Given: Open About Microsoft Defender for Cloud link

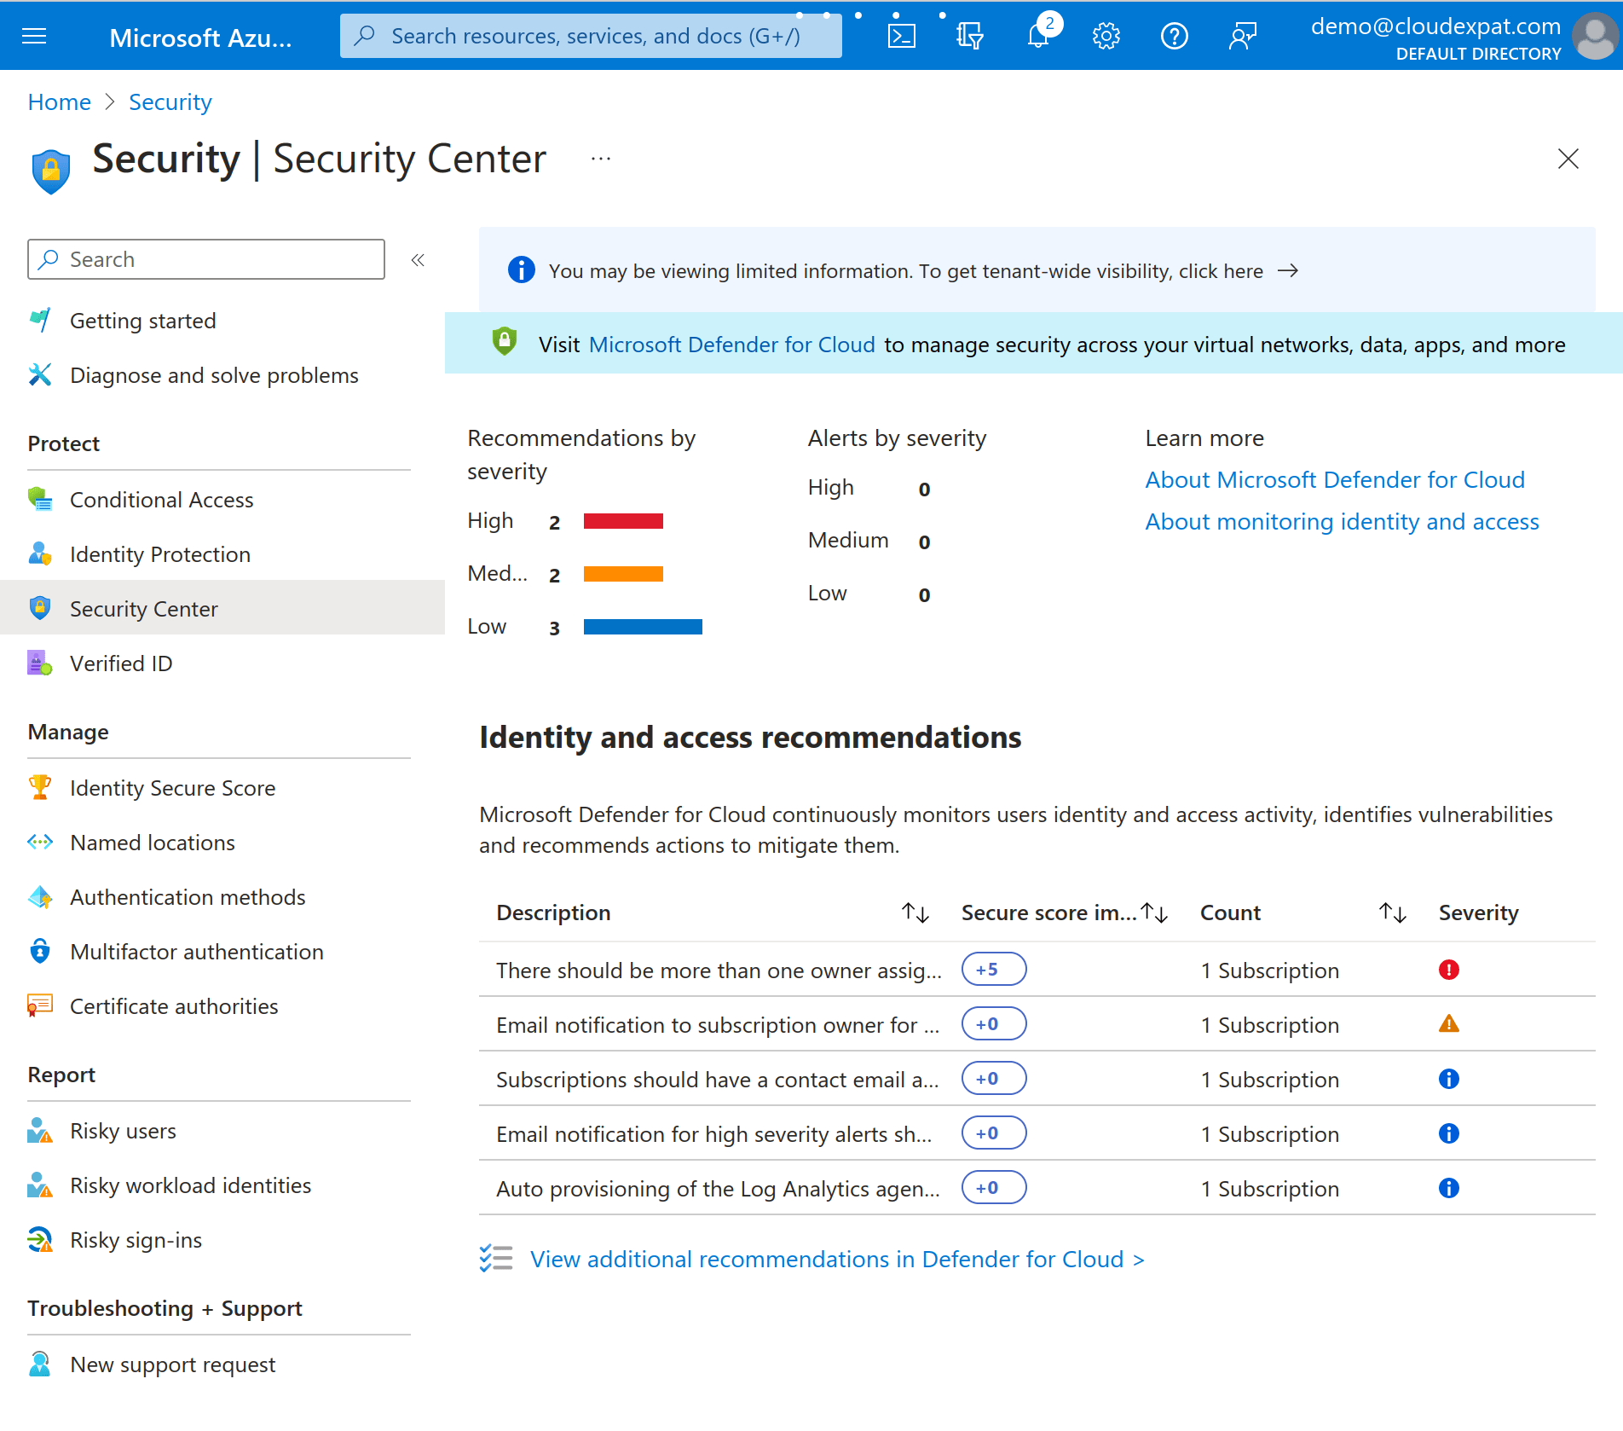Looking at the screenshot, I should click(x=1335, y=480).
